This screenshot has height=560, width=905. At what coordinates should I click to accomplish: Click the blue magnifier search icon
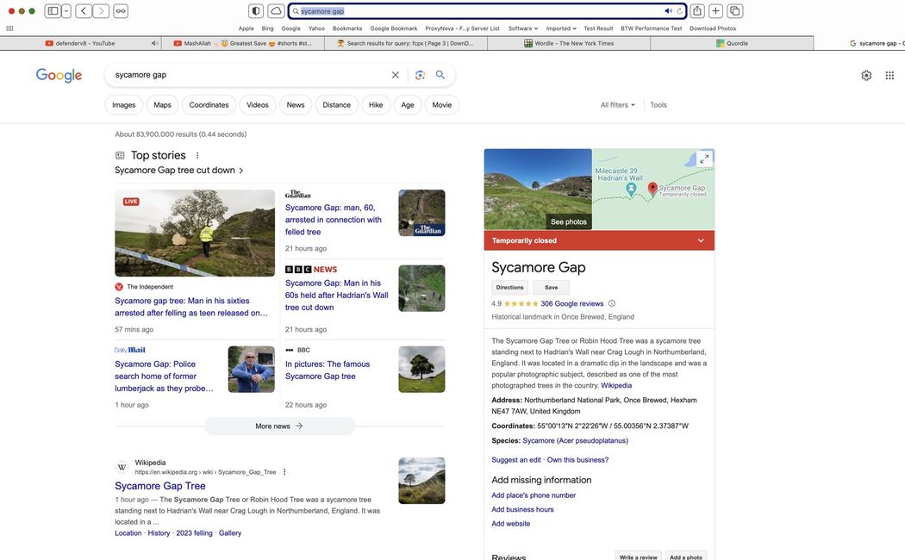coord(440,75)
